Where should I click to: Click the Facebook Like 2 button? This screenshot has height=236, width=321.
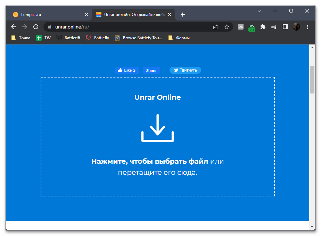coord(126,70)
